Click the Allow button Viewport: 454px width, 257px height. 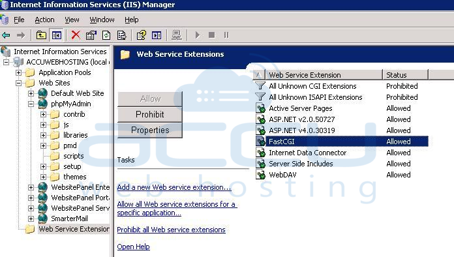pyautogui.click(x=150, y=99)
